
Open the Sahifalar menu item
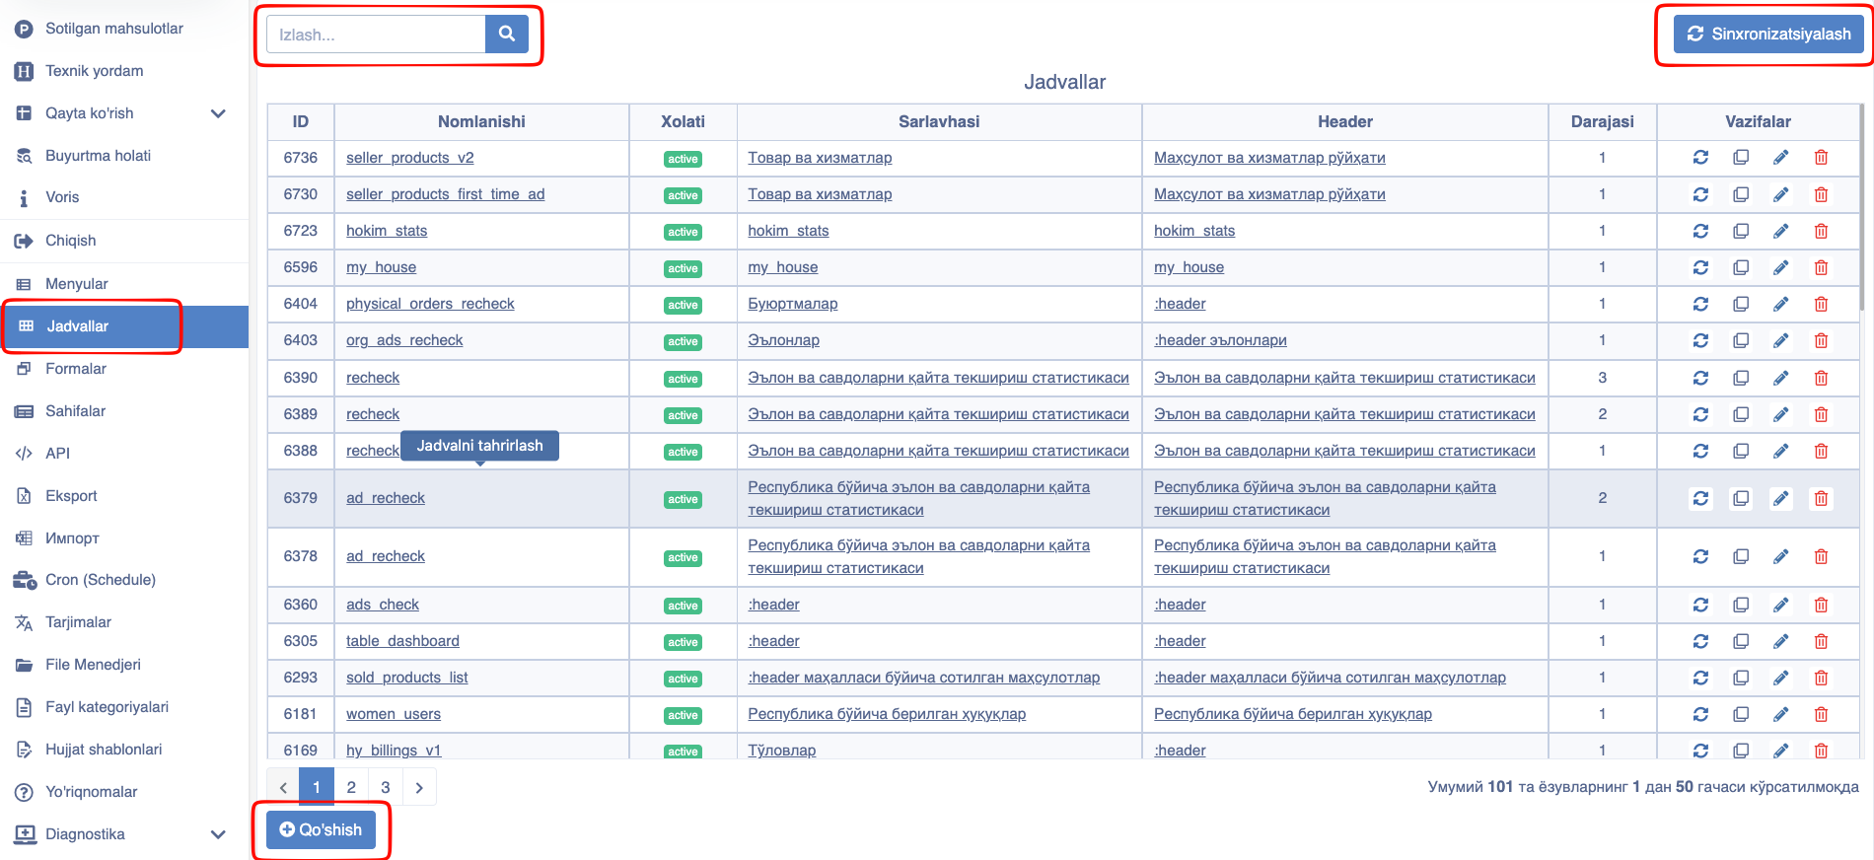[x=124, y=411]
